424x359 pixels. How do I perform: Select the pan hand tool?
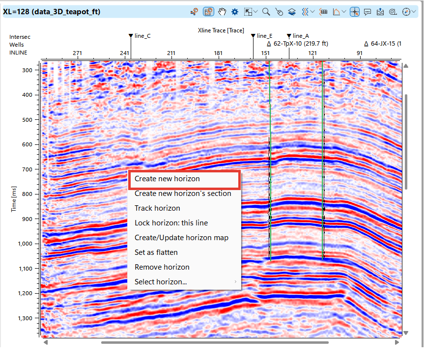pos(222,11)
